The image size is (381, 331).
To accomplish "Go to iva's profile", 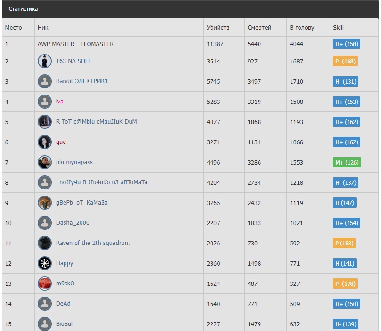I will [x=59, y=101].
